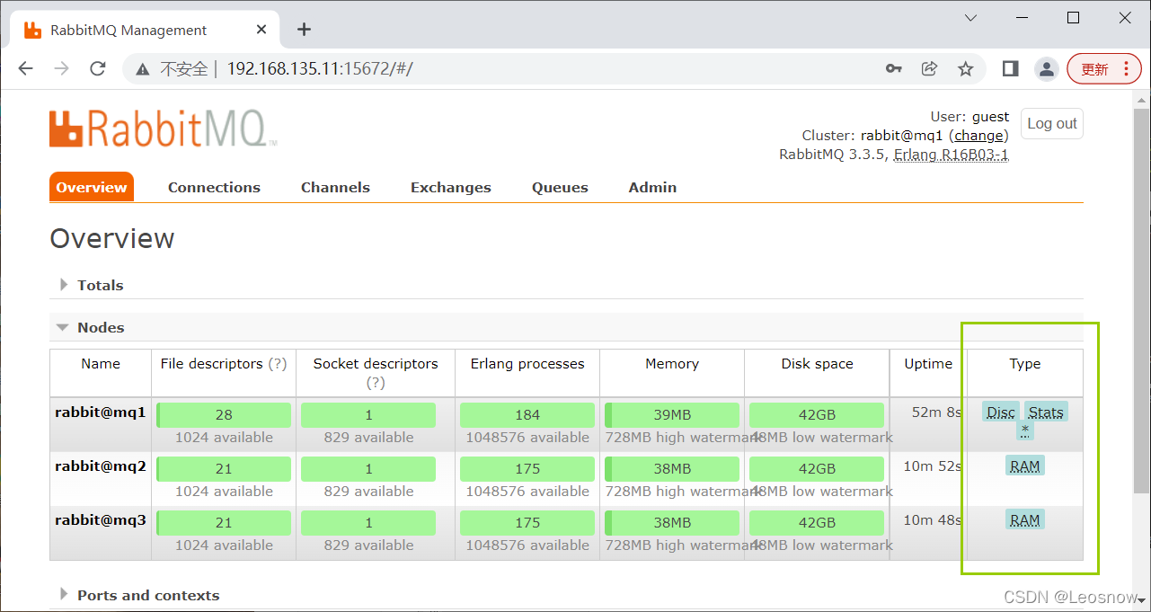Open the browser side panel icon
Image resolution: width=1151 pixels, height=612 pixels.
1010,69
